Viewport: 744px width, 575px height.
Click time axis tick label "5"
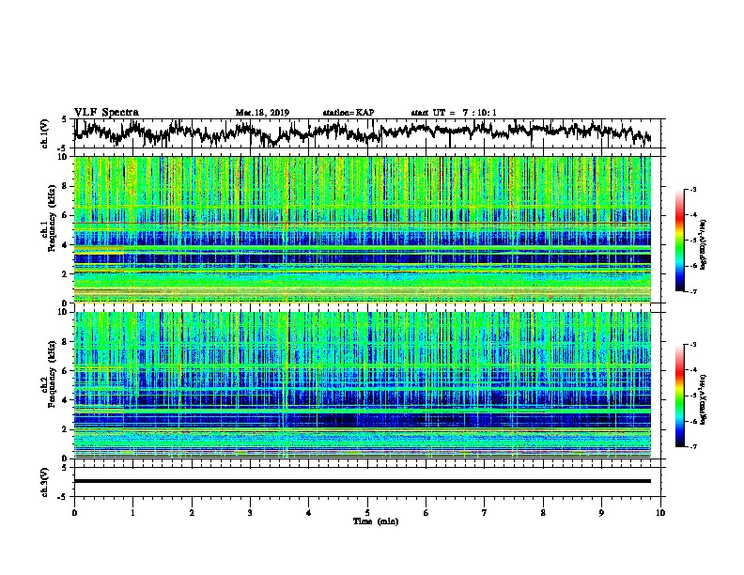click(x=367, y=513)
